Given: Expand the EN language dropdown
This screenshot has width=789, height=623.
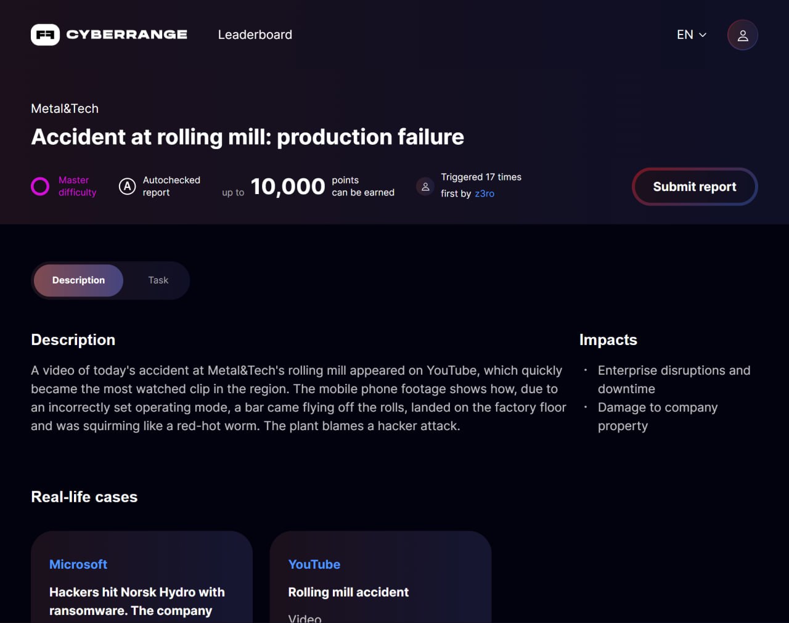Looking at the screenshot, I should [x=691, y=35].
